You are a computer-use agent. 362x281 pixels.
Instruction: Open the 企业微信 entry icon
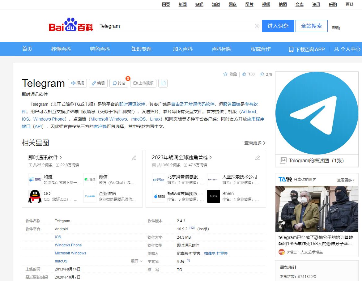90,196
